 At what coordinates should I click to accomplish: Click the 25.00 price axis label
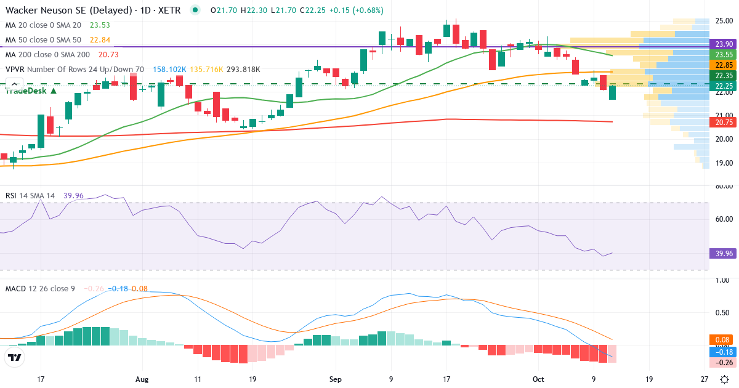(x=724, y=21)
